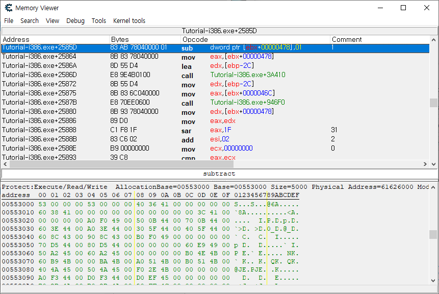The width and height of the screenshot is (439, 294).
Task: Open the Tools menu
Action: point(99,21)
